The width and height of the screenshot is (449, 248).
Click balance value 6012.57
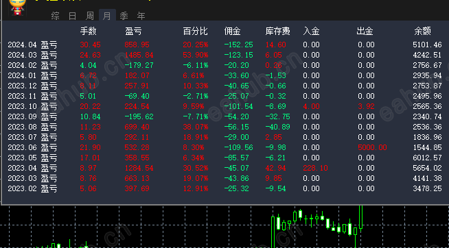tap(427, 158)
